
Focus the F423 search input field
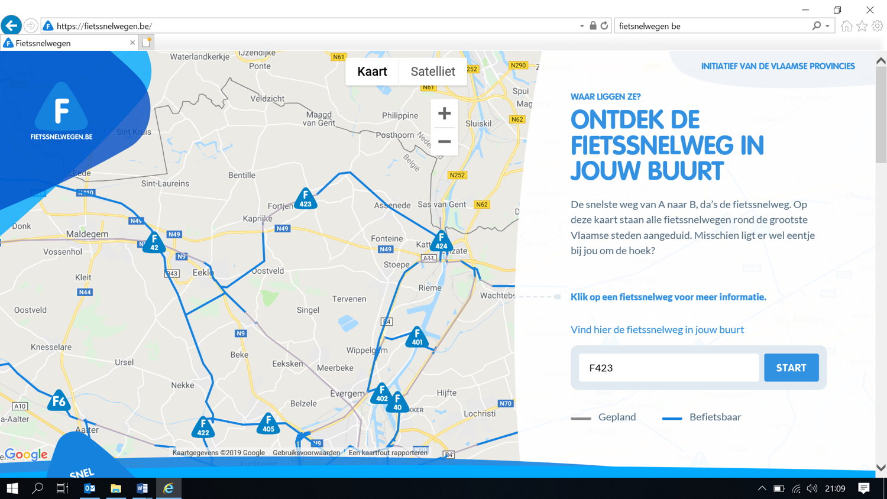click(x=669, y=368)
